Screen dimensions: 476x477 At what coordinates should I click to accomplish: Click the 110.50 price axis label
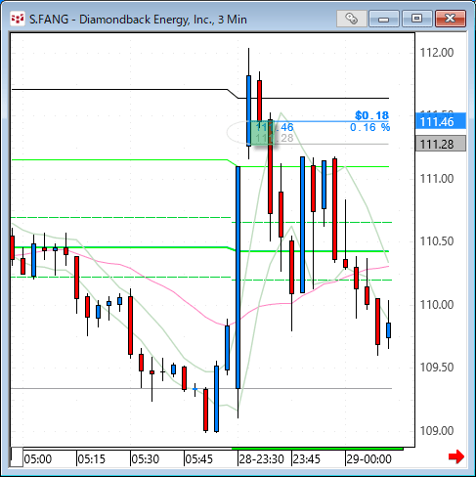pos(437,241)
